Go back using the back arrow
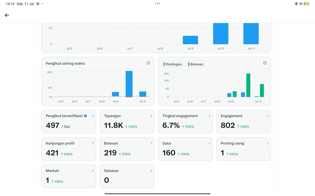 7,15
